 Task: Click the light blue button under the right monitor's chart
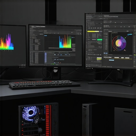click(111, 60)
